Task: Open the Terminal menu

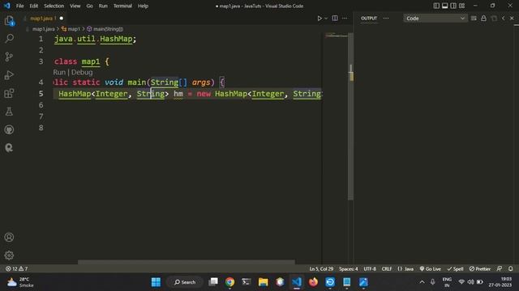Action: 122,6
